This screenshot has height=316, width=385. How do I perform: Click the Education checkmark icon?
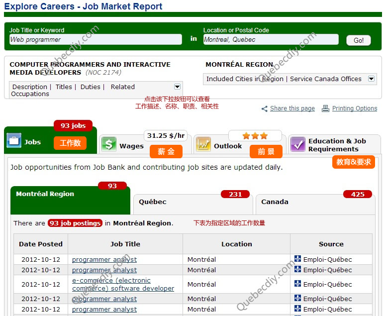point(297,144)
